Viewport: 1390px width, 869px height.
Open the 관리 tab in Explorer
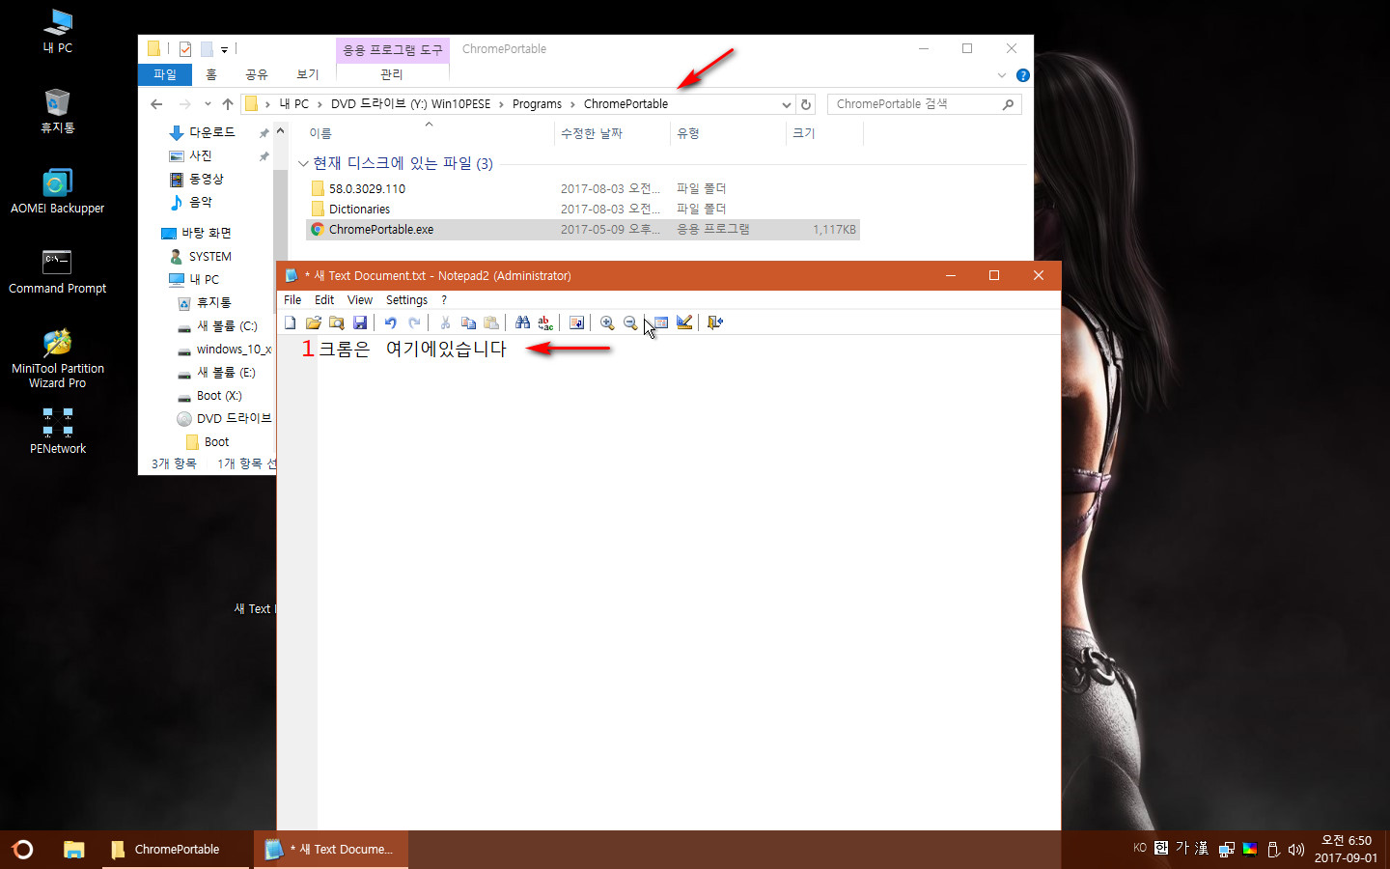[392, 74]
